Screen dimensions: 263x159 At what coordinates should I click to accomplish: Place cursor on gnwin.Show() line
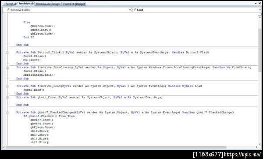tap(41, 30)
